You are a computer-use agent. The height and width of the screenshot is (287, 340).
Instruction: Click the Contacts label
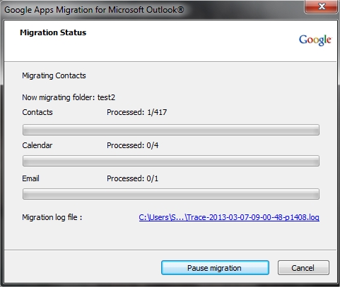pos(37,112)
